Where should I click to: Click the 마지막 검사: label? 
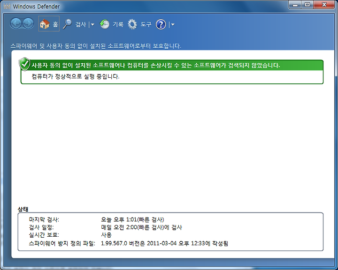click(x=44, y=220)
